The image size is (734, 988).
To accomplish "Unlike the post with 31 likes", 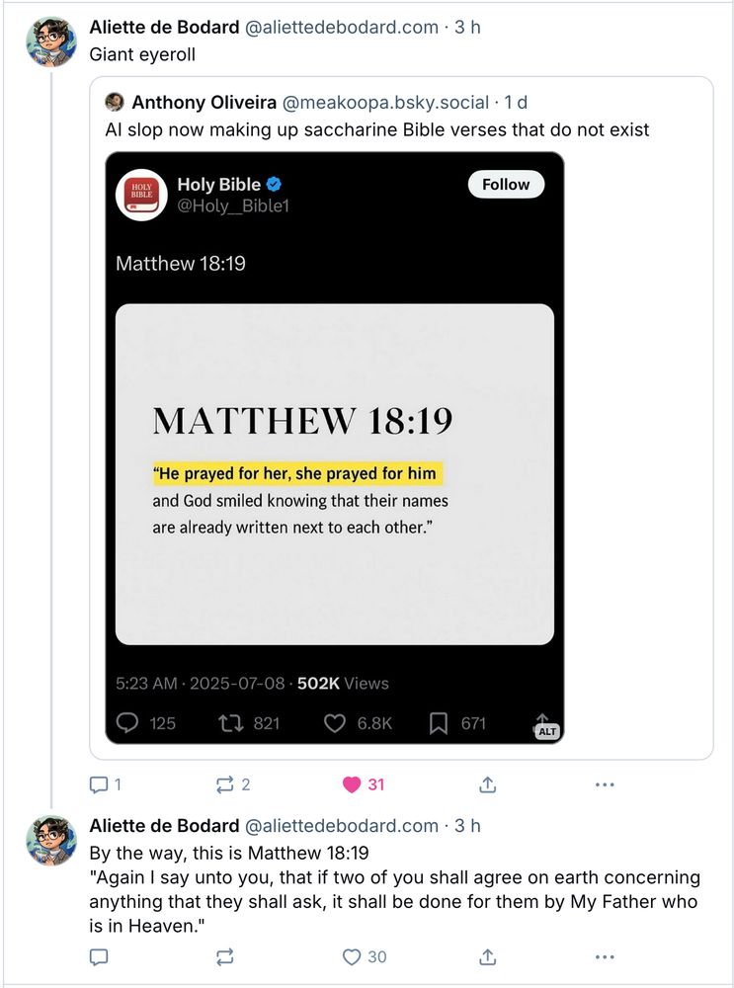I will coord(351,784).
